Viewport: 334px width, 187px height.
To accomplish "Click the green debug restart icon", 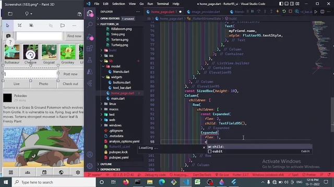I will coord(284,11).
